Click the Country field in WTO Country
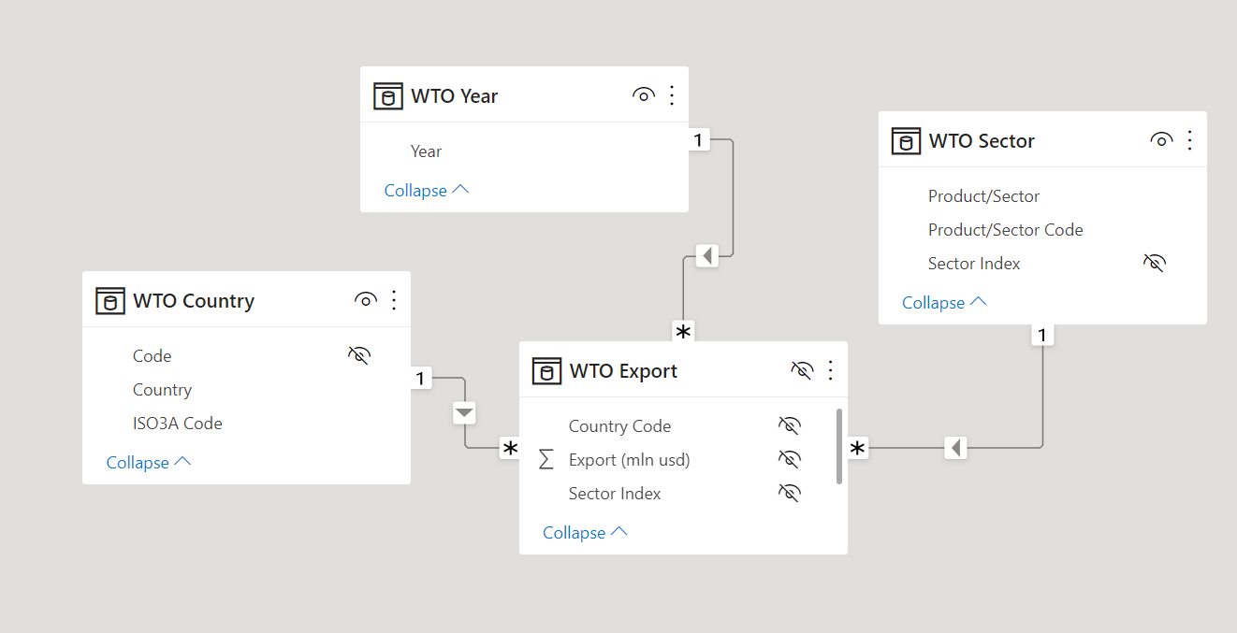The height and width of the screenshot is (633, 1237). (x=162, y=389)
